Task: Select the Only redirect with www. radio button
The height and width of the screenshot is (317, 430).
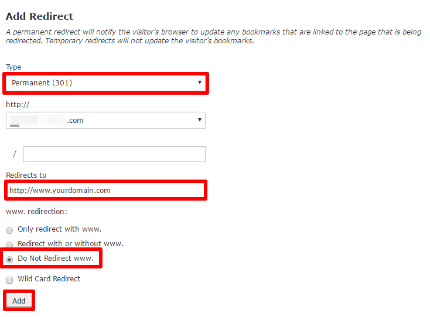Action: (9, 230)
